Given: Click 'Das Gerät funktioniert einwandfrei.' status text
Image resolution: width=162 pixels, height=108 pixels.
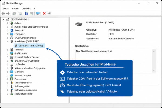Looking at the screenshot, I should point(94,51).
